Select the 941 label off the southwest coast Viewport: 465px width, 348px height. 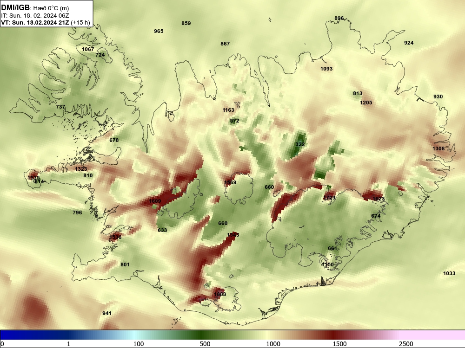tap(107, 313)
